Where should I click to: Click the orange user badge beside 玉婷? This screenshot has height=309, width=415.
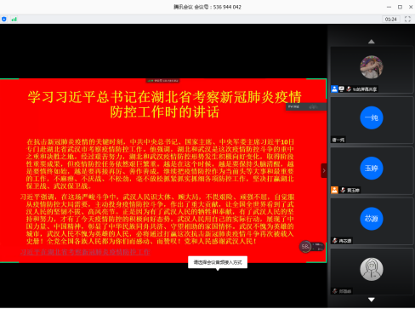(x=334, y=190)
